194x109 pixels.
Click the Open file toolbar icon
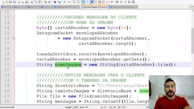click(6, 2)
